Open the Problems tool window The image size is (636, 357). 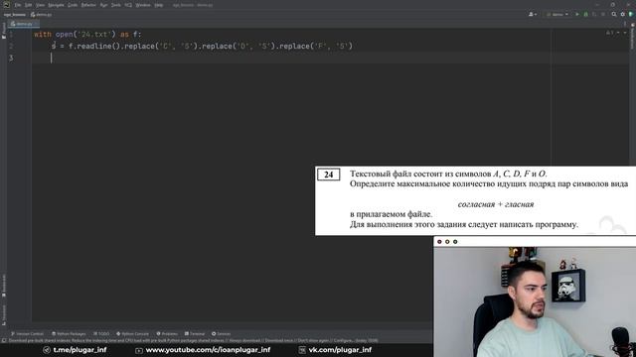(x=167, y=334)
